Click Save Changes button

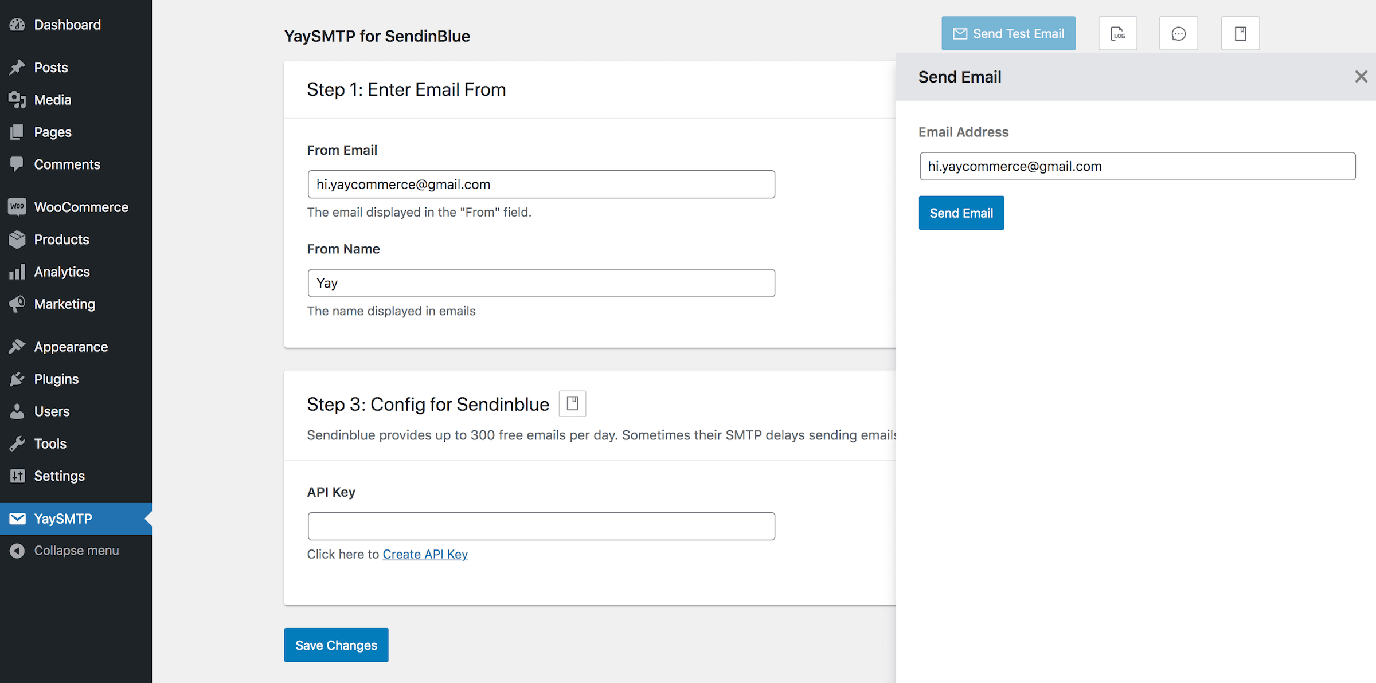click(x=336, y=645)
